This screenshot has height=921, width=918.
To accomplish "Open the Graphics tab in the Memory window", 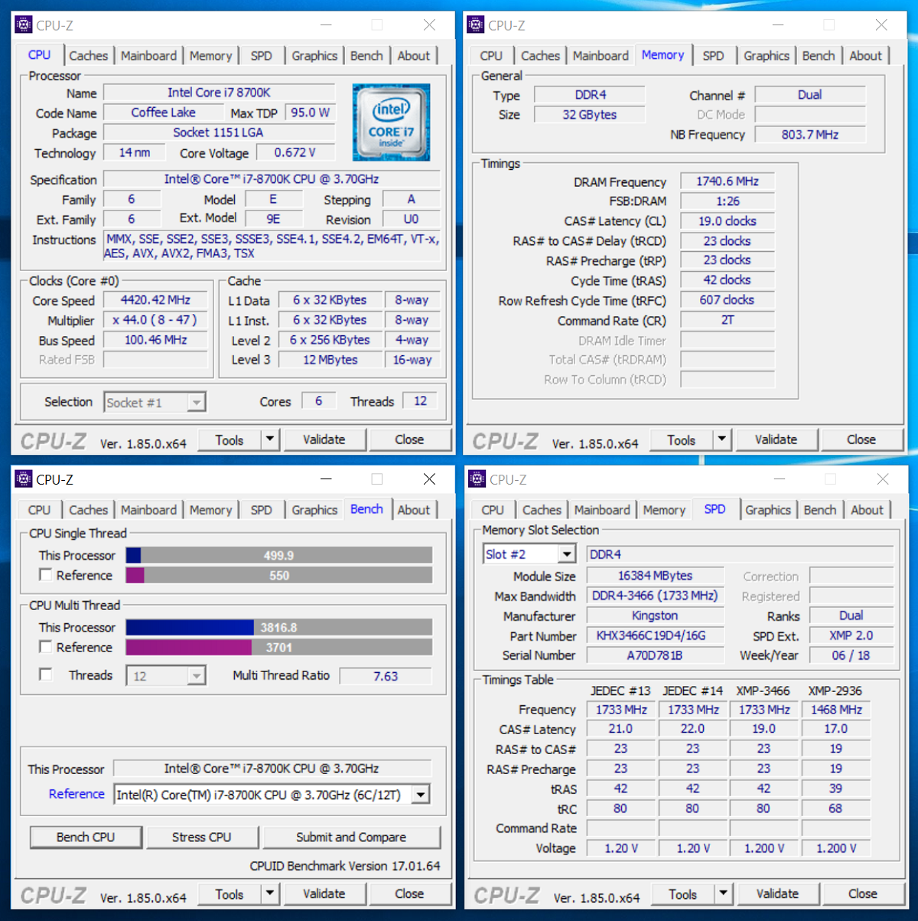I will pyautogui.click(x=767, y=56).
